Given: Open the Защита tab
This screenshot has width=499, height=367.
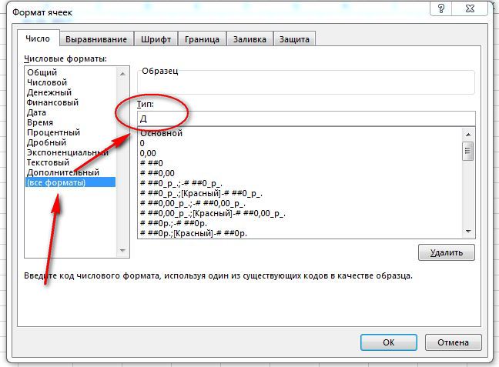Looking at the screenshot, I should [294, 39].
